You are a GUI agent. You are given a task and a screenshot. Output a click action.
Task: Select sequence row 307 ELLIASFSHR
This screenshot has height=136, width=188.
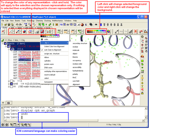(25, 60)
